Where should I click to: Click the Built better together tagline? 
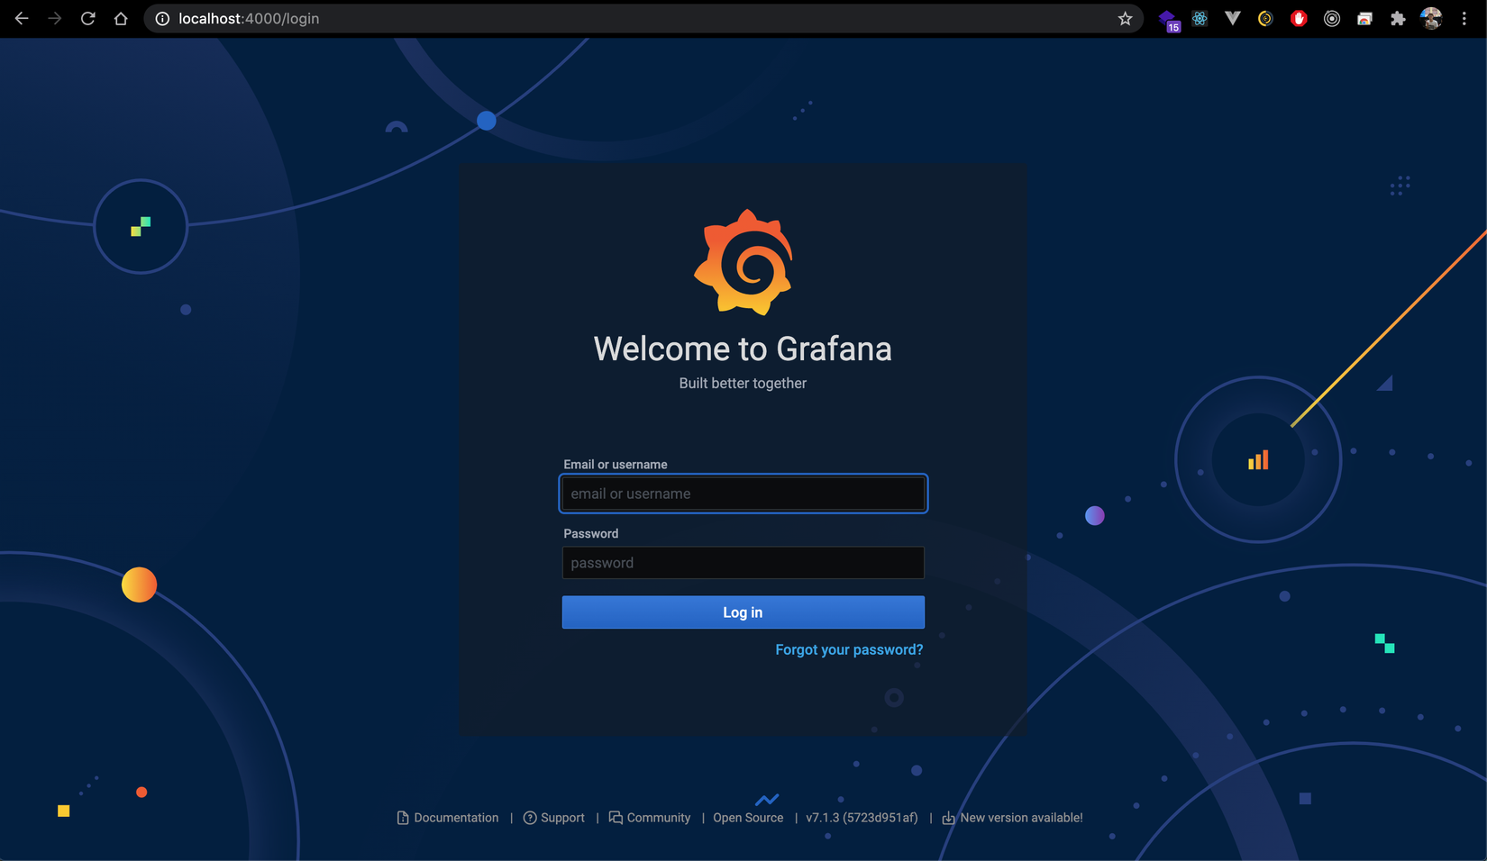743,383
